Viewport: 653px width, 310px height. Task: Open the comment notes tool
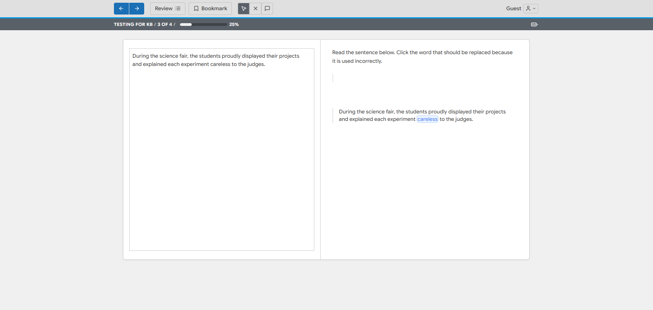(267, 9)
